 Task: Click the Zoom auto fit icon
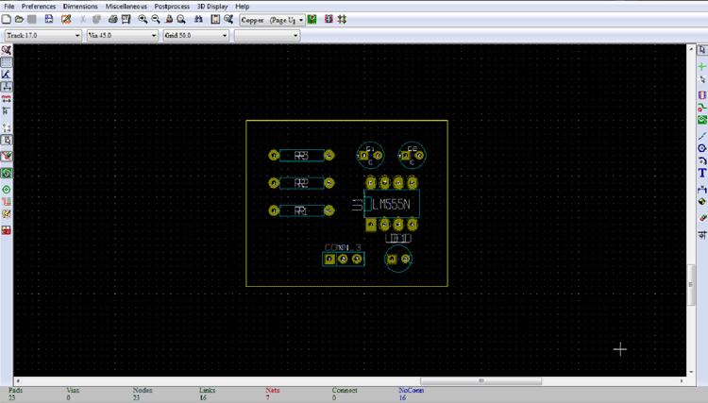click(x=181, y=20)
